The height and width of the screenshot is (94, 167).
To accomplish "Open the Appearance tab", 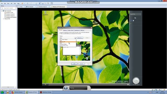I will click(77, 30).
